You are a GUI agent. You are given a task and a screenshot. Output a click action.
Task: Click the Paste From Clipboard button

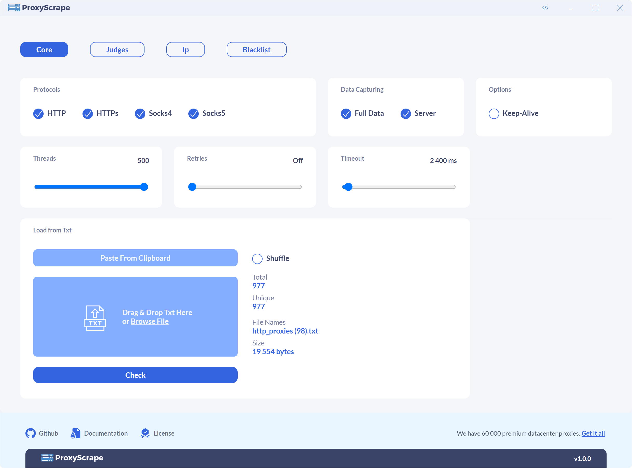point(135,258)
